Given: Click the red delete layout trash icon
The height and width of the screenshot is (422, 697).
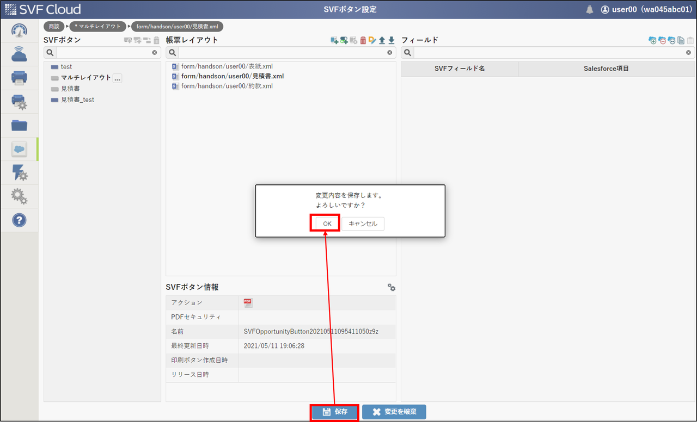Looking at the screenshot, I should pos(363,40).
